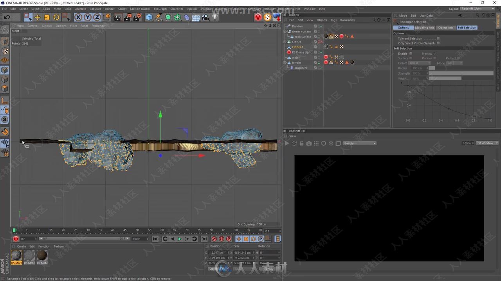The image size is (501, 281).
Task: Add a Cube primitive object
Action: pos(149,17)
